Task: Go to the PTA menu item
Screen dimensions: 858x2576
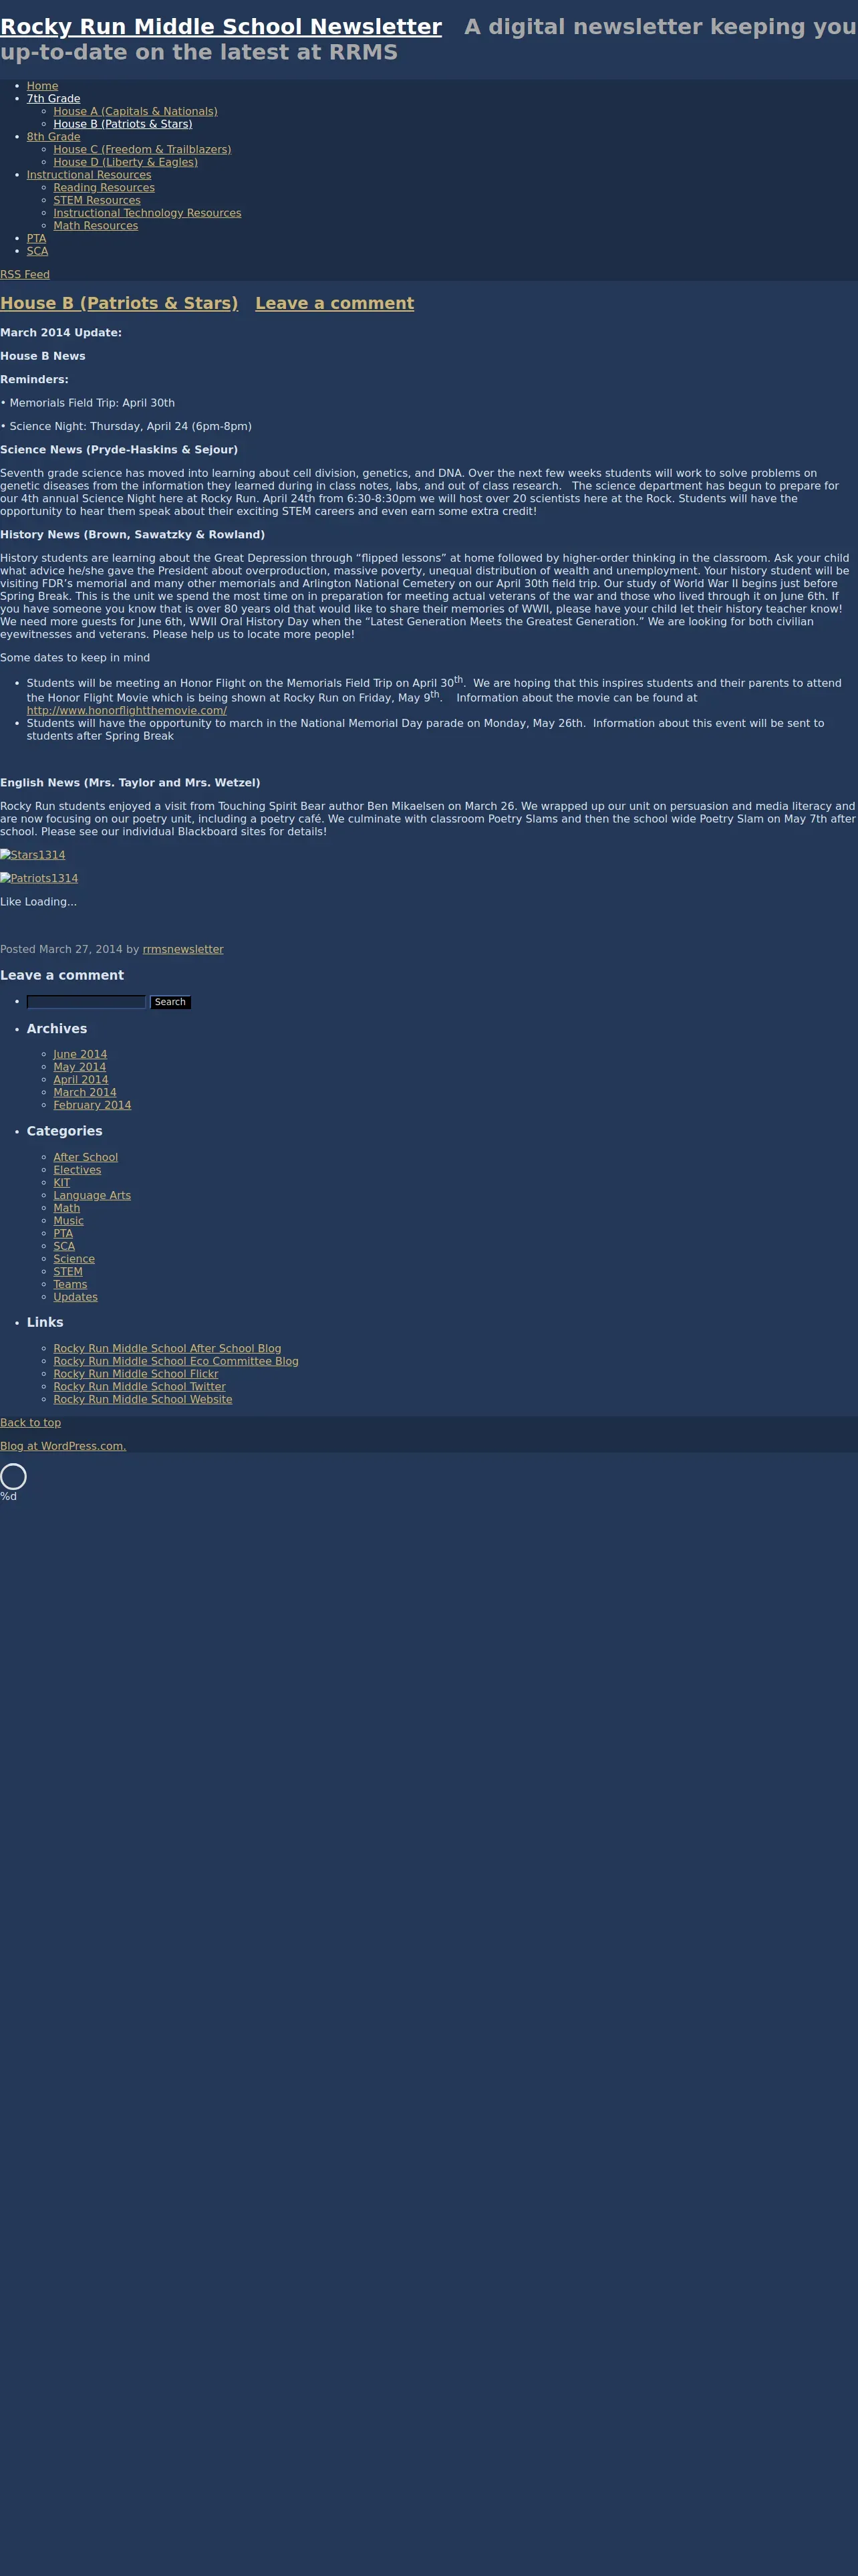Action: 36,239
